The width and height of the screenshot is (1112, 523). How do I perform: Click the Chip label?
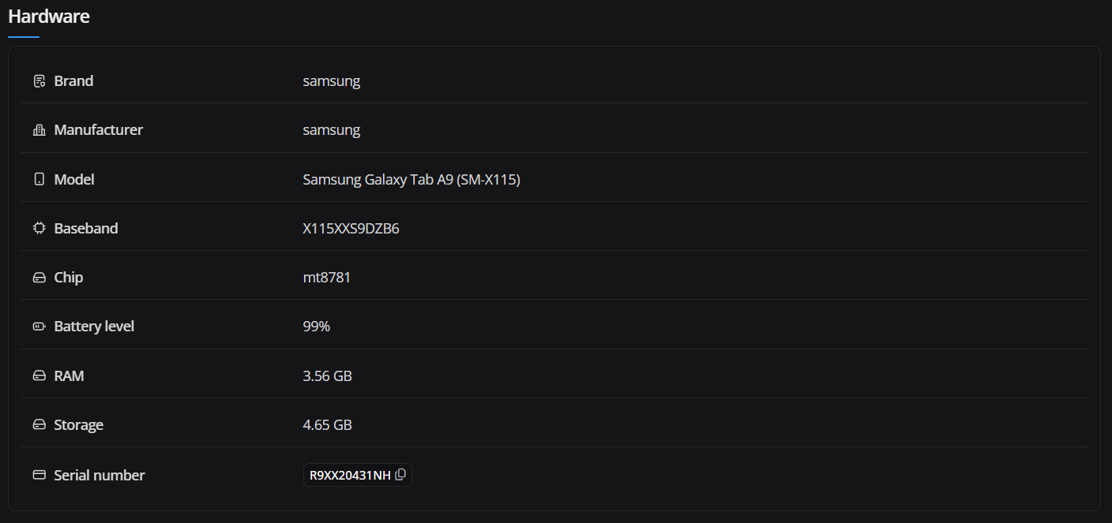[69, 278]
